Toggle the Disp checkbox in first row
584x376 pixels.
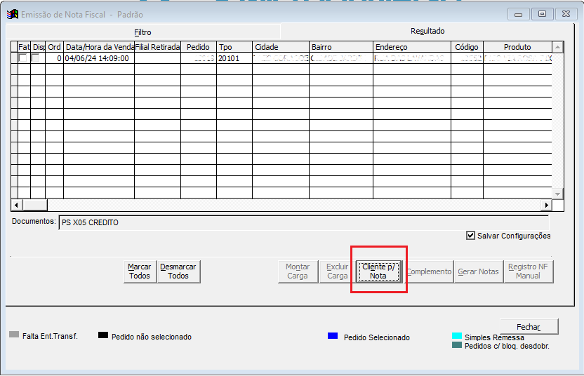(x=36, y=58)
